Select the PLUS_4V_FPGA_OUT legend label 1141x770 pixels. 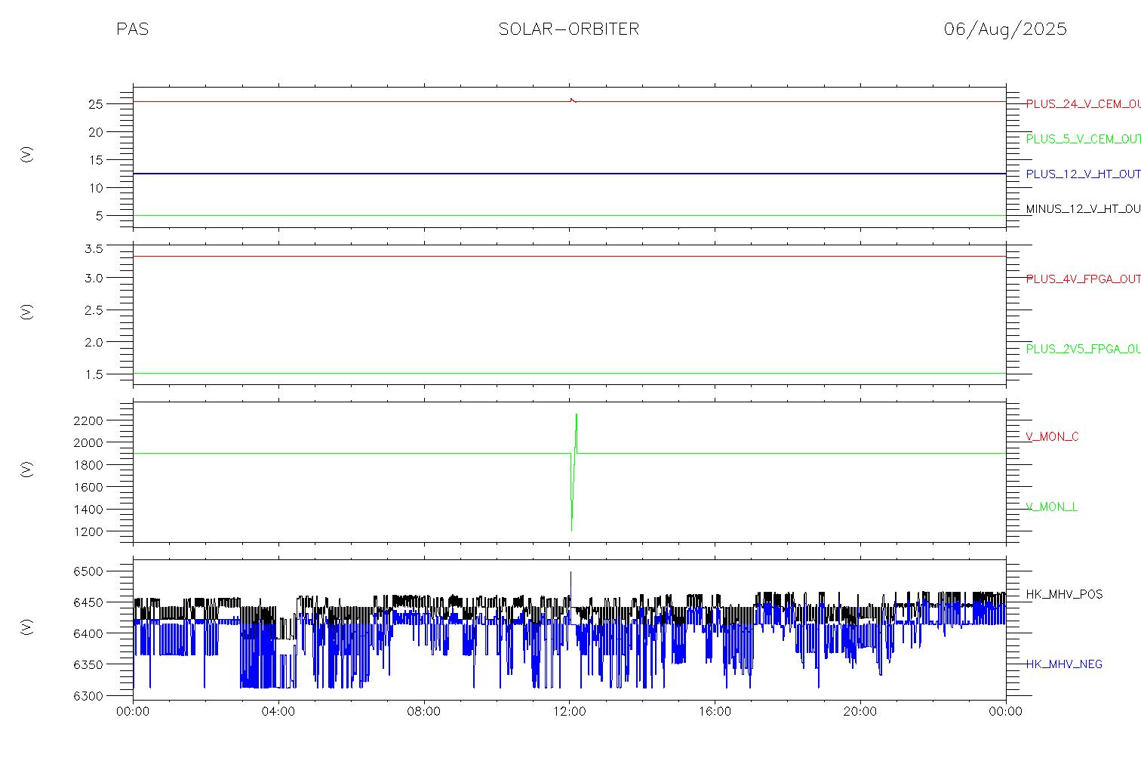1083,279
